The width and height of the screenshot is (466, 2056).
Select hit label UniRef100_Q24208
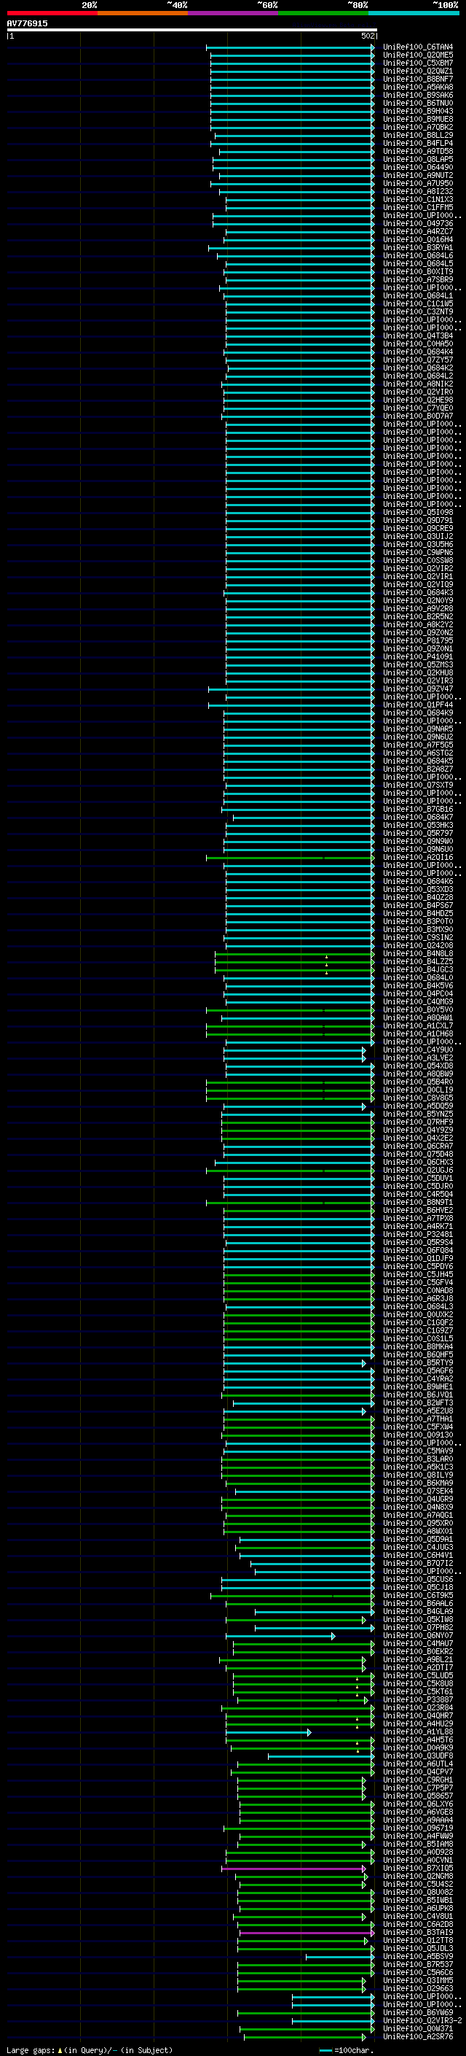click(417, 946)
